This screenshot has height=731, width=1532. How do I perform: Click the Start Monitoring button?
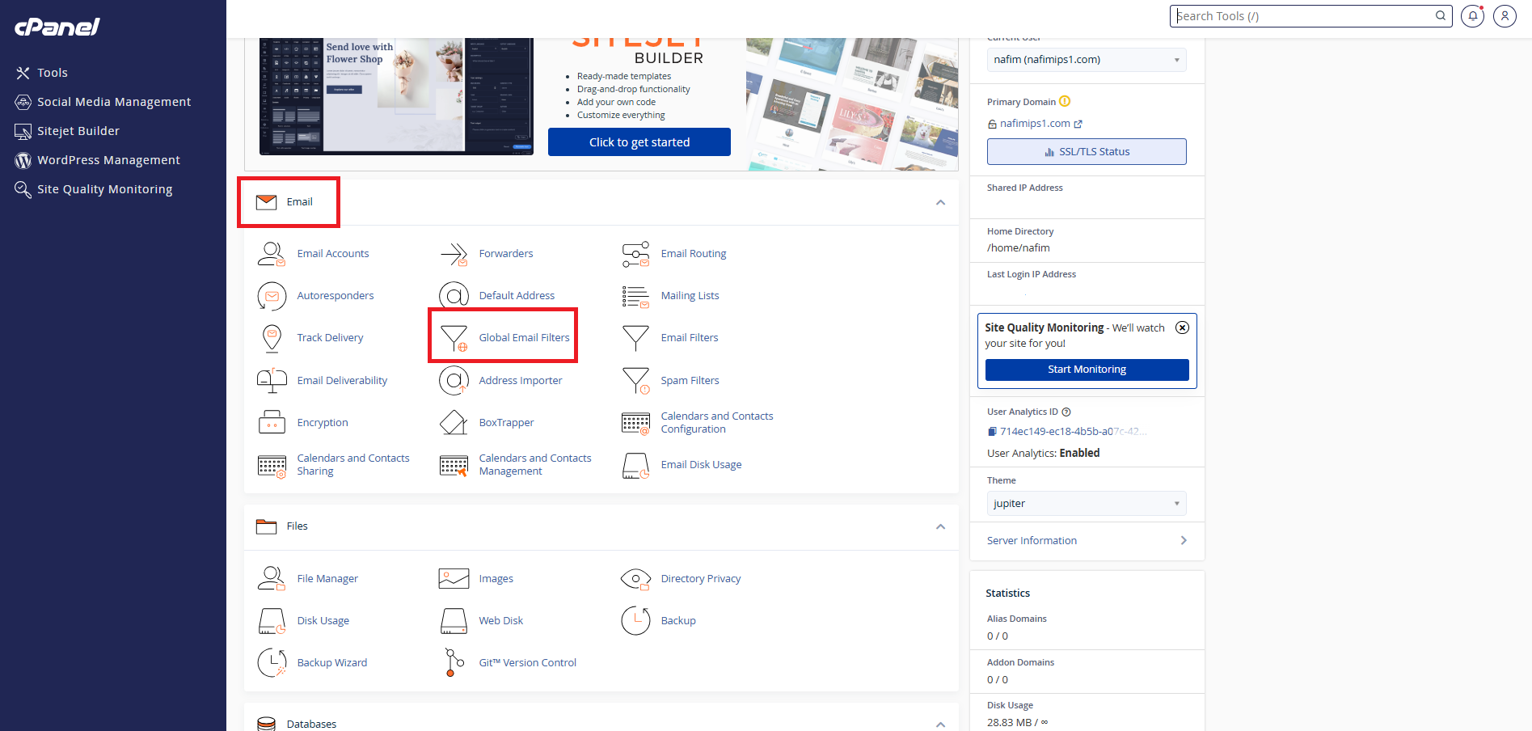tap(1087, 370)
